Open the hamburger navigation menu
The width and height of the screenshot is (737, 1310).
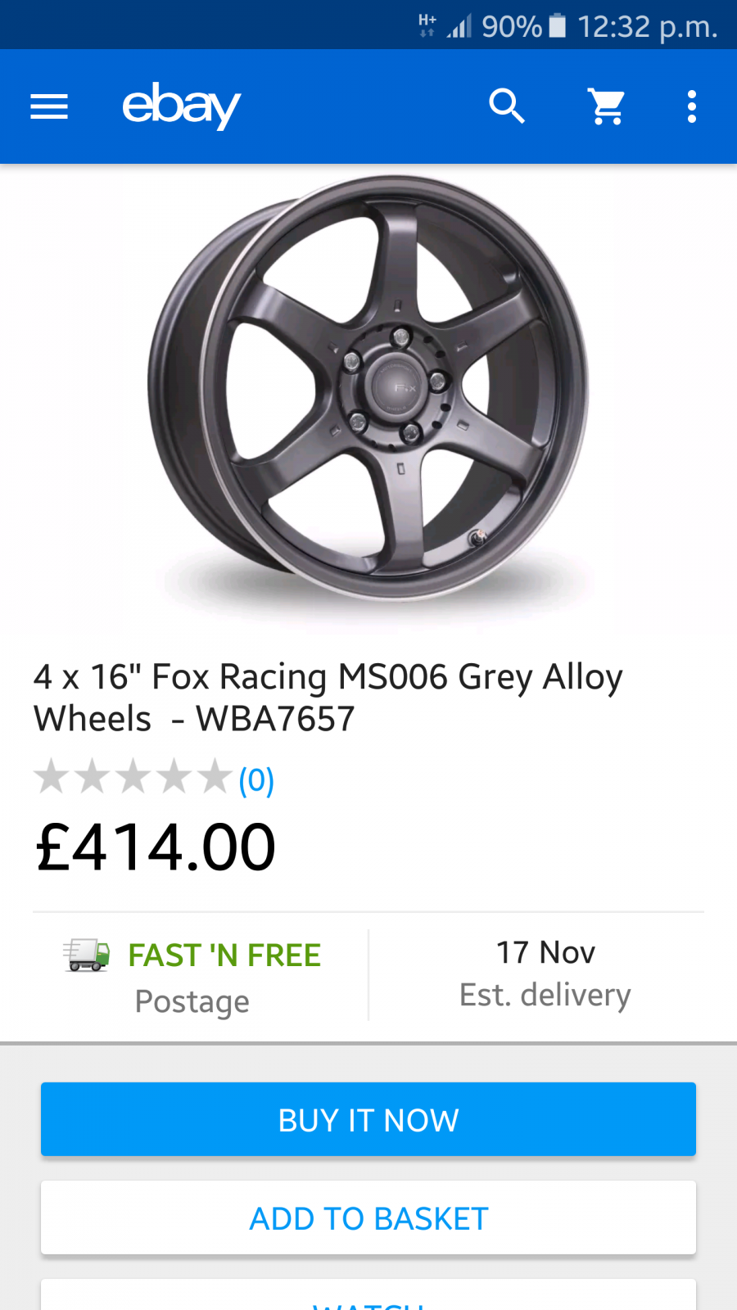point(49,106)
